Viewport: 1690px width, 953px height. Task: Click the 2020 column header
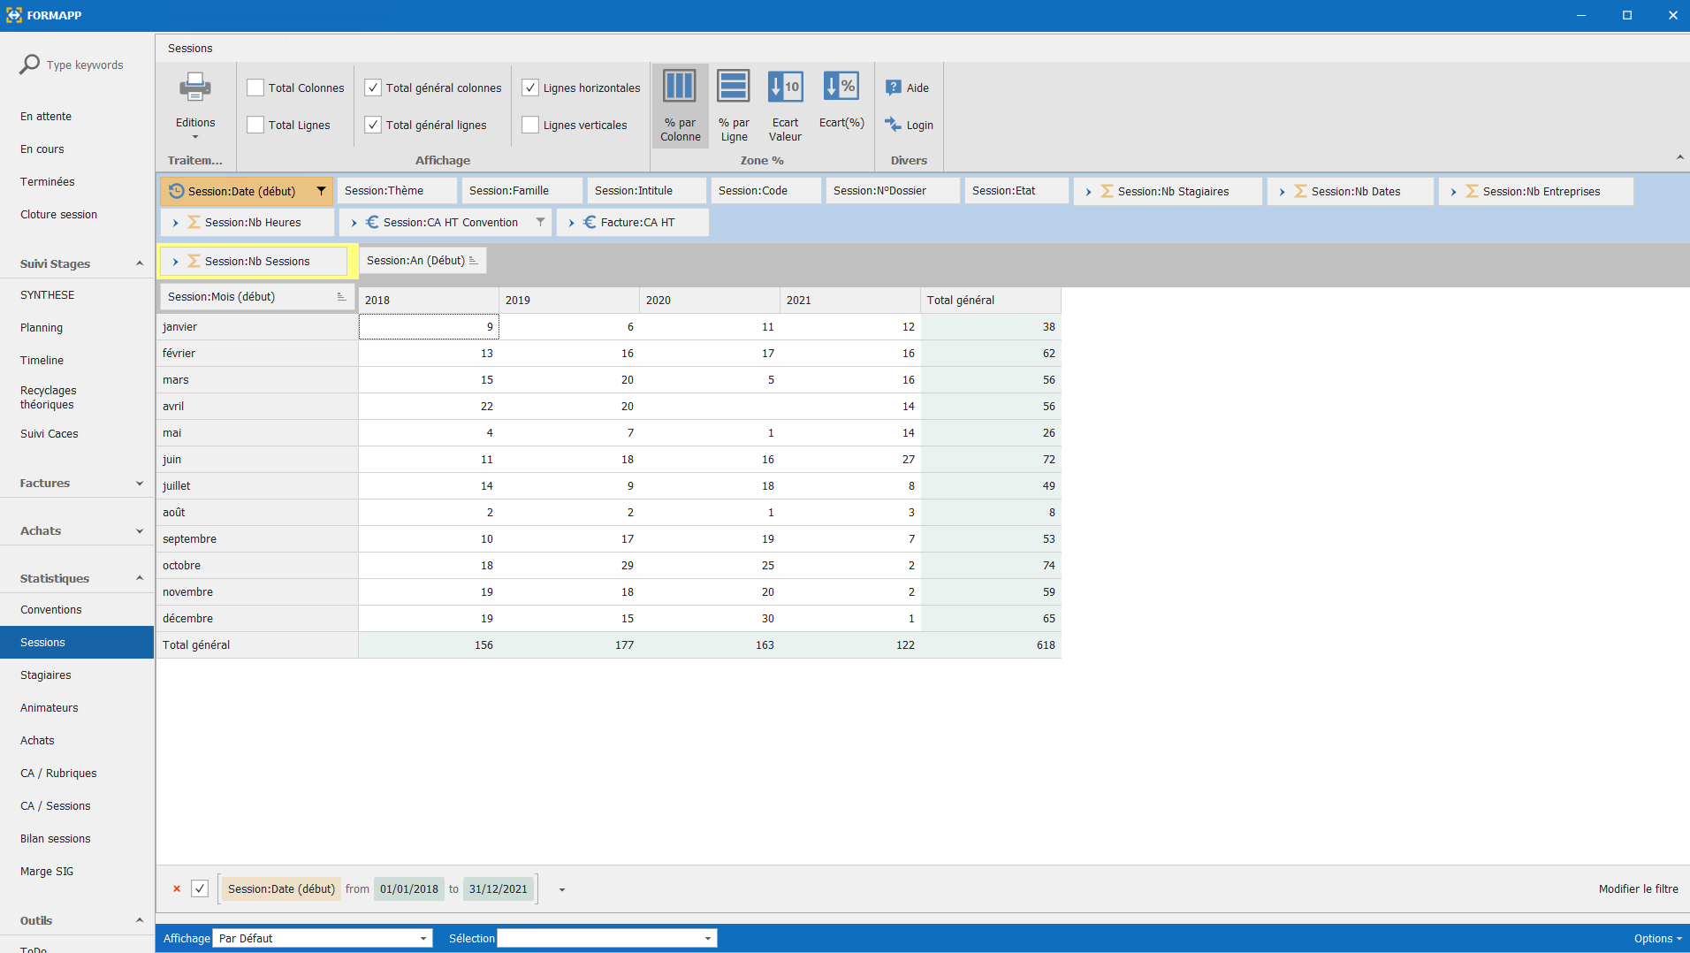click(x=709, y=300)
